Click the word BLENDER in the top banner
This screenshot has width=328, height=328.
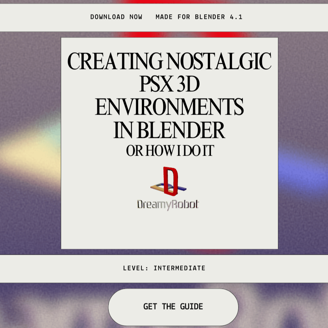coord(210,17)
